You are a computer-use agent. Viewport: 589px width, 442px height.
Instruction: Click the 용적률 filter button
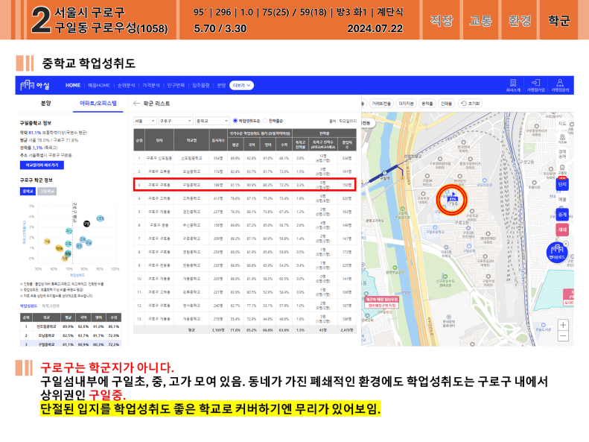click(427, 104)
